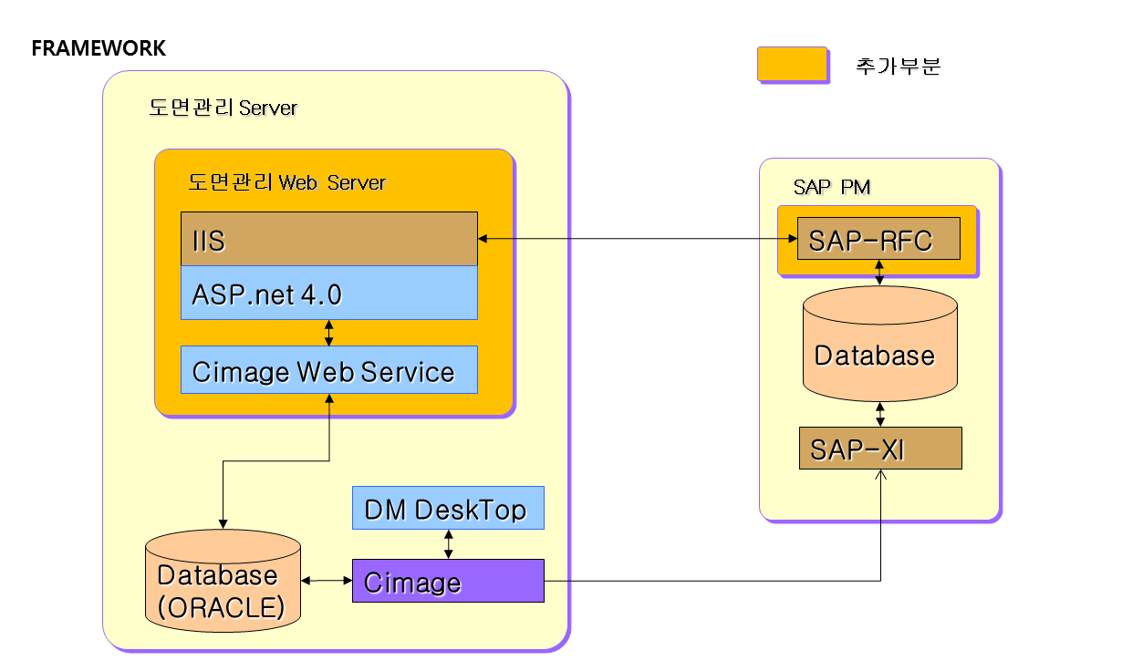
Task: Click the orange legend swatch
Action: coord(792,64)
